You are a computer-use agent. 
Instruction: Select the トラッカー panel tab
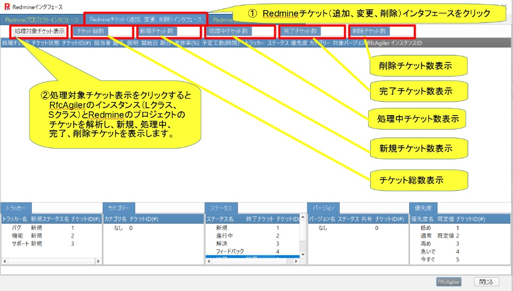click(16, 208)
